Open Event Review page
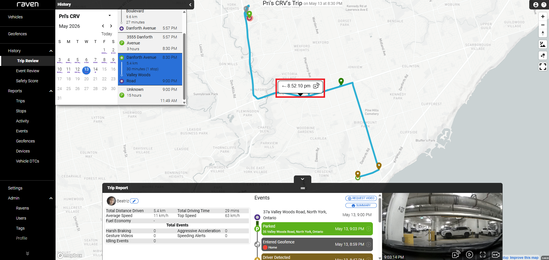549x260 pixels. pos(27,71)
